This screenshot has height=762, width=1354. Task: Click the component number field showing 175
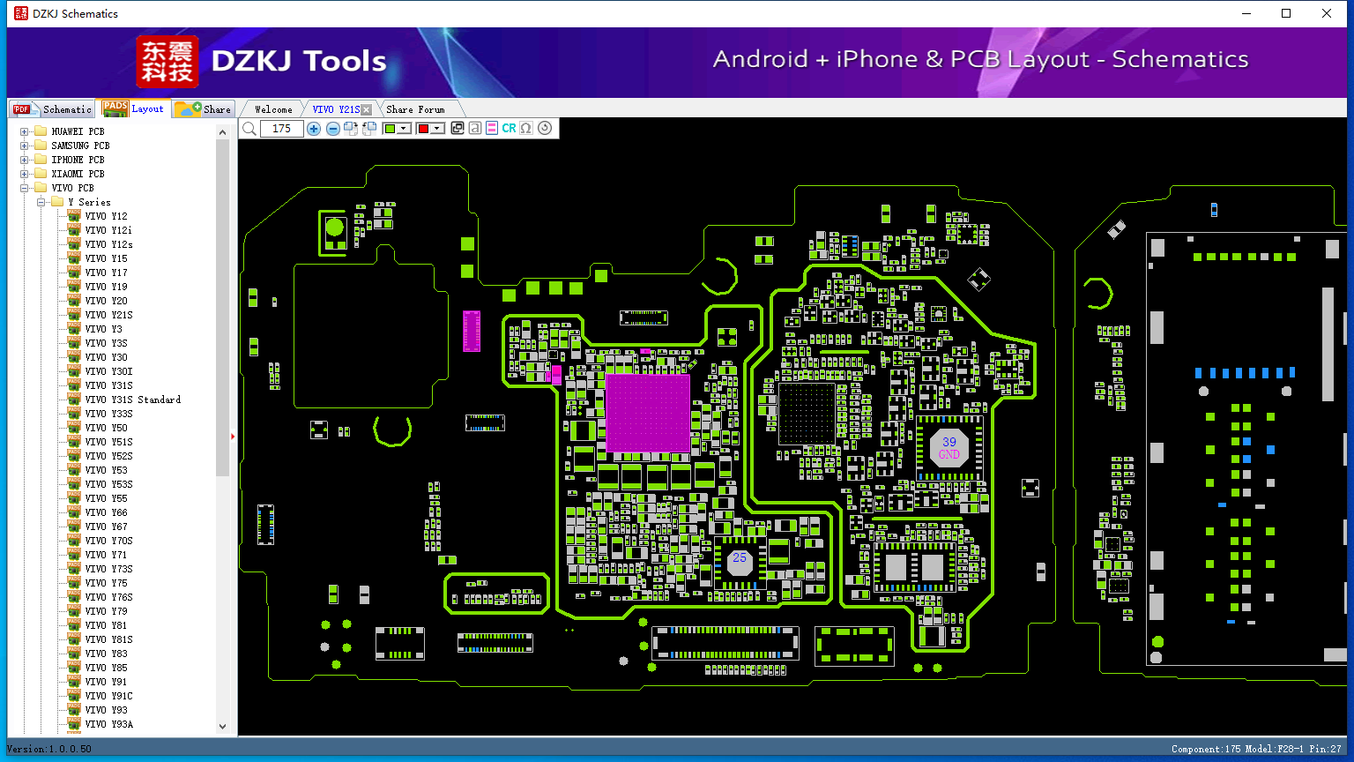pos(282,129)
